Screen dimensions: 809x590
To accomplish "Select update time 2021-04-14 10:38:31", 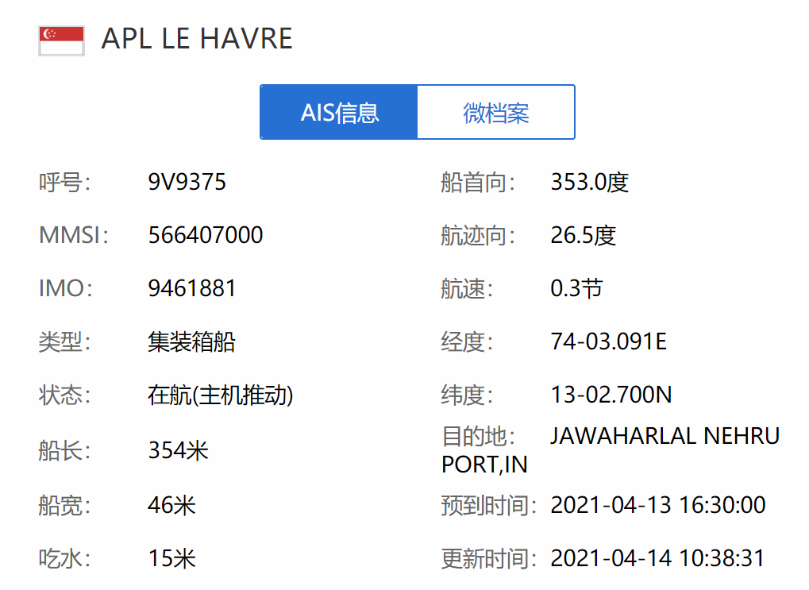I will click(x=658, y=558).
